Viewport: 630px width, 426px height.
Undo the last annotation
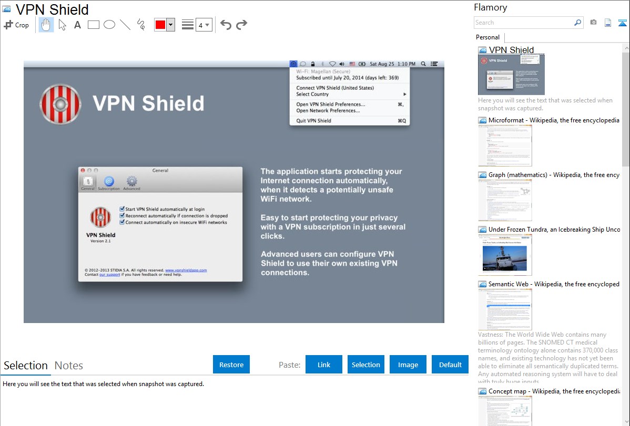[x=226, y=25]
